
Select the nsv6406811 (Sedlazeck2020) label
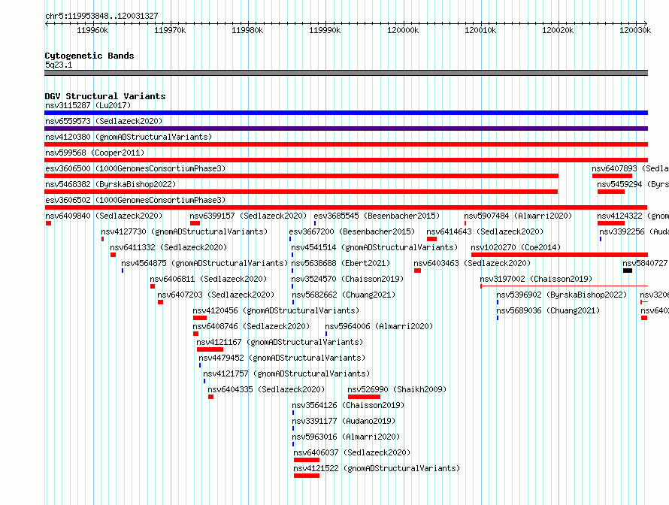(208, 279)
